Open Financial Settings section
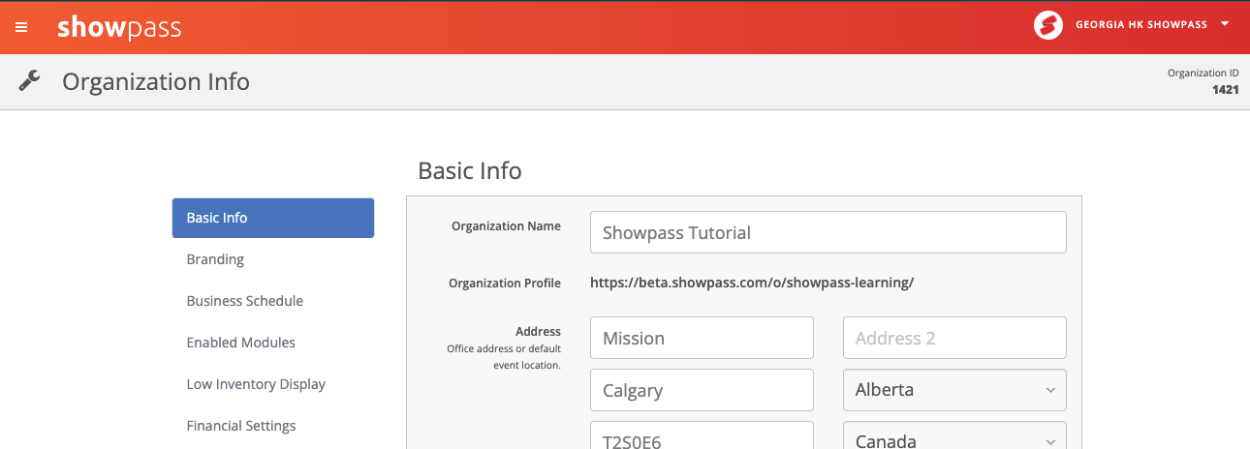The width and height of the screenshot is (1250, 449). click(241, 426)
